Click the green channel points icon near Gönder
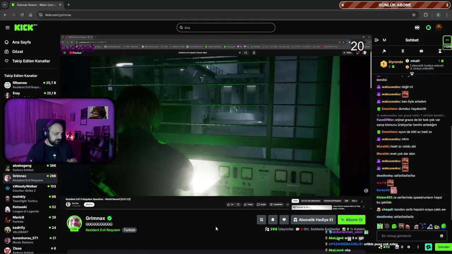452x254 pixels. pos(428,247)
